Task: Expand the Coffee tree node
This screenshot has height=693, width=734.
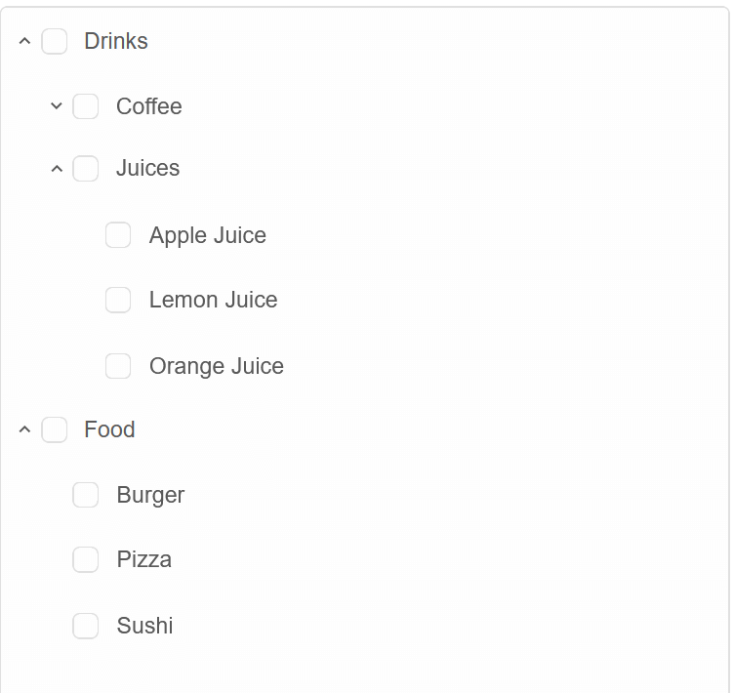Action: [57, 105]
